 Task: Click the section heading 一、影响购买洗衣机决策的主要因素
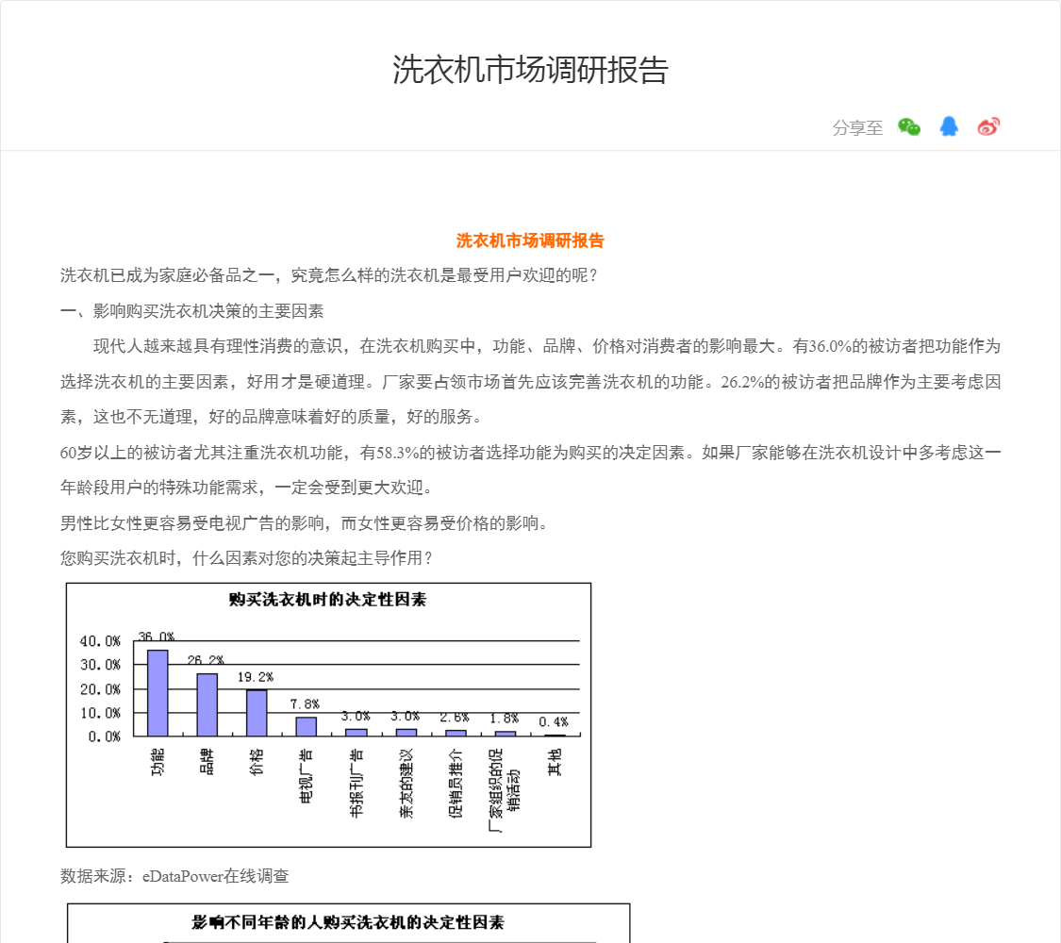click(192, 311)
